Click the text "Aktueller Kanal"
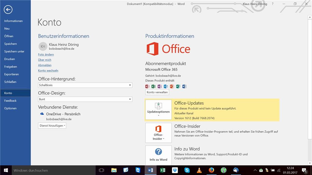Image resolution: width=312 pixels, height=175 pixels. [x=184, y=113]
